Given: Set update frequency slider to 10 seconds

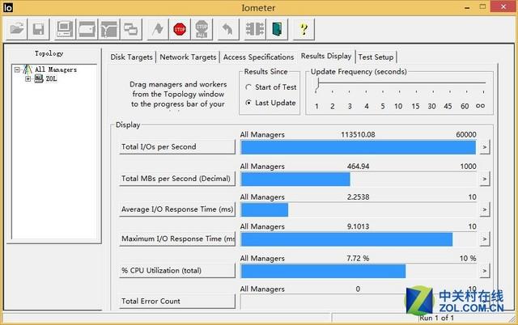Looking at the screenshot, I should click(x=398, y=106).
